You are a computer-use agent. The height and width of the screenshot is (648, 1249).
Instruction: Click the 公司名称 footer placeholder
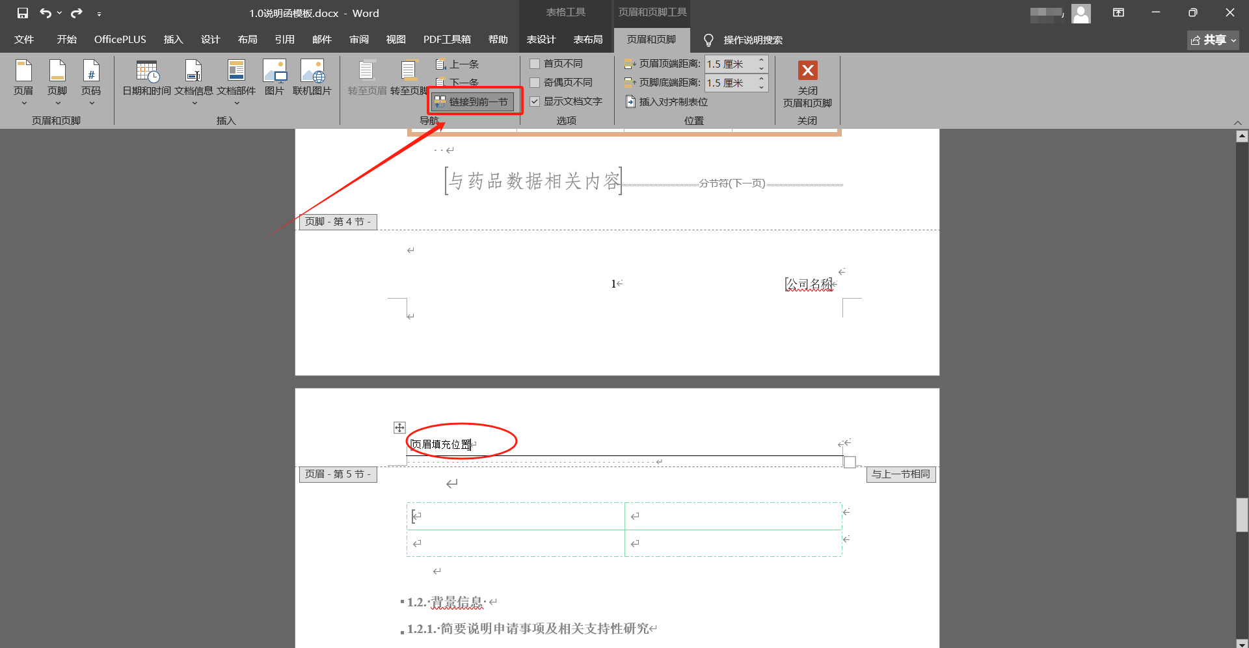click(x=809, y=284)
